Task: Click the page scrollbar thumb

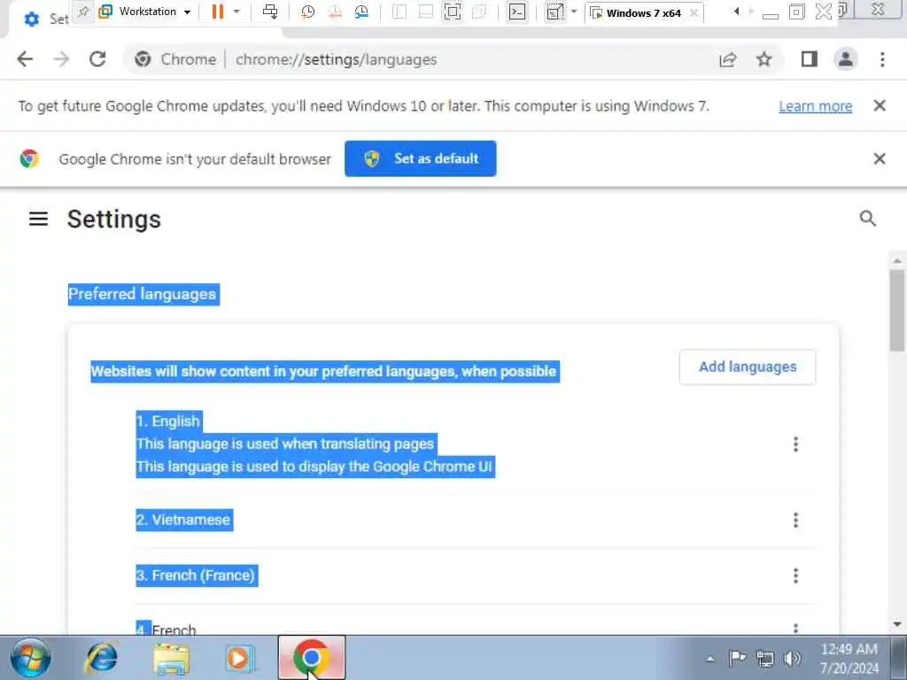Action: click(x=896, y=310)
